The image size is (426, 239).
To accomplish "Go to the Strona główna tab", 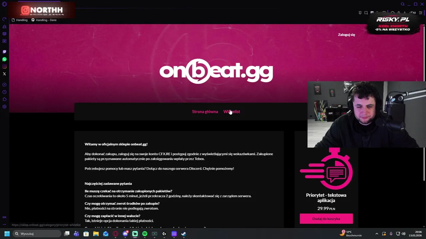I will pos(205,112).
